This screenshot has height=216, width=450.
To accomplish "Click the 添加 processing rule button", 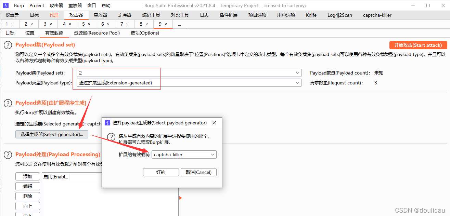I will 28,176.
